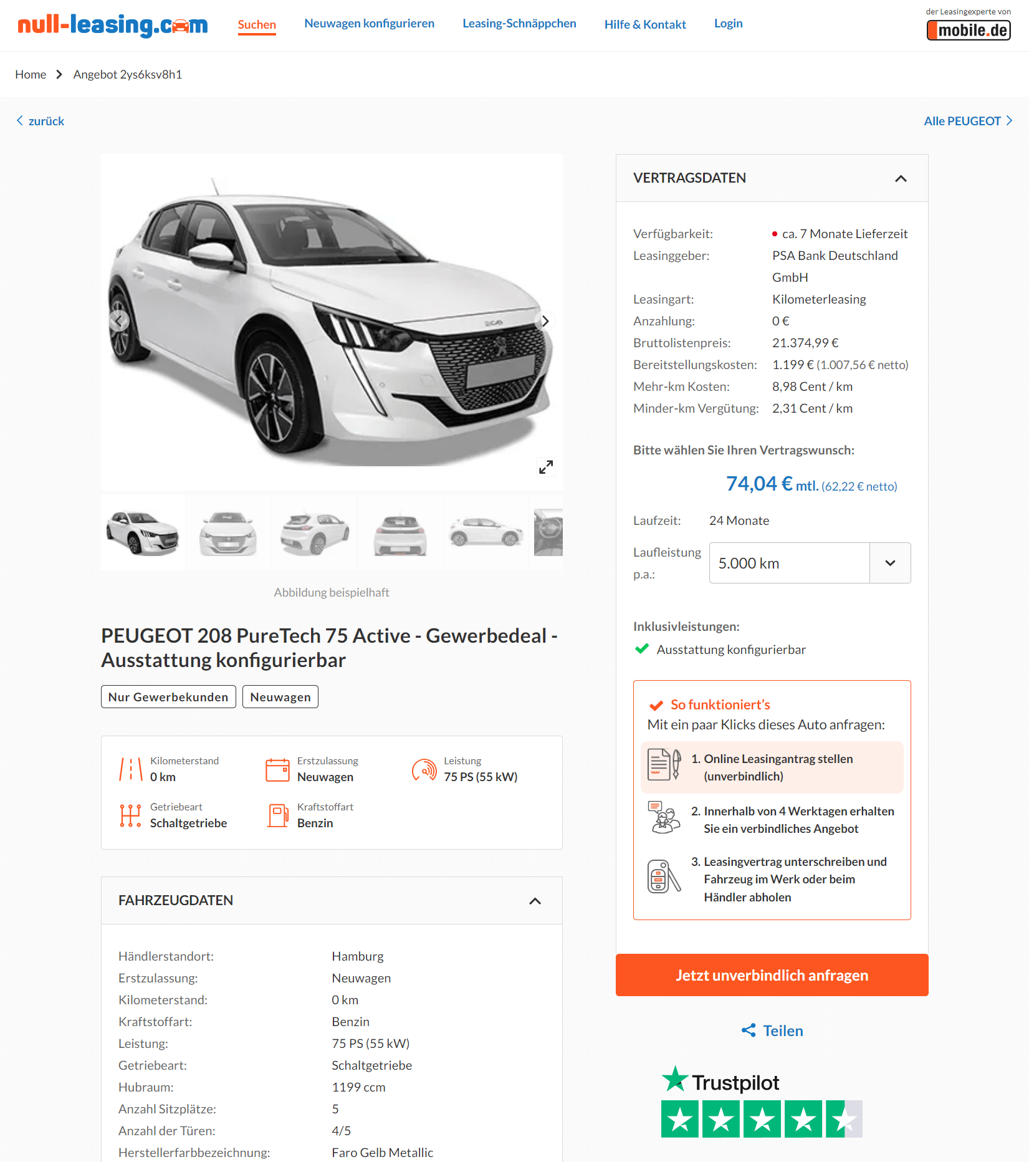
Task: Click the 74,04 € mtl. price
Action: pyautogui.click(x=772, y=484)
